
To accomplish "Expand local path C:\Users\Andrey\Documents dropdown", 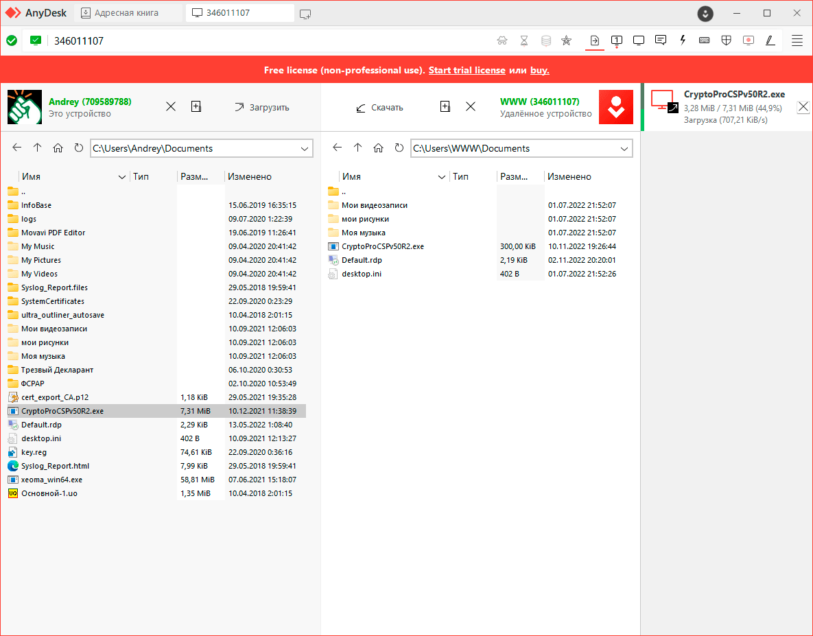I will [x=305, y=149].
